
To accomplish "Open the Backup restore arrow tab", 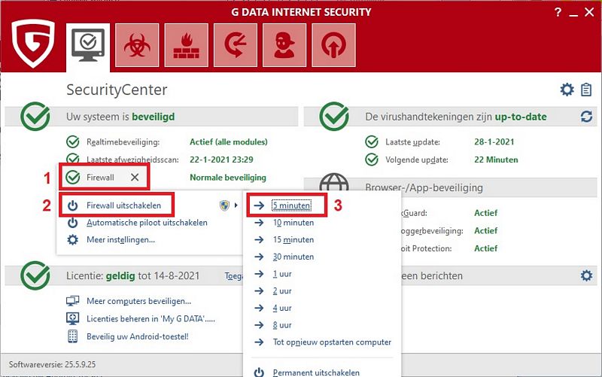I will 236,45.
